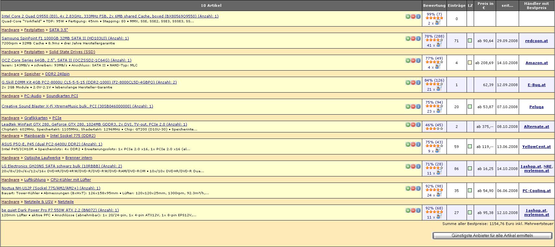Viewport: 555px width, 247px height.
Task: Visit dealer E-Bug.at
Action: [x=537, y=85]
